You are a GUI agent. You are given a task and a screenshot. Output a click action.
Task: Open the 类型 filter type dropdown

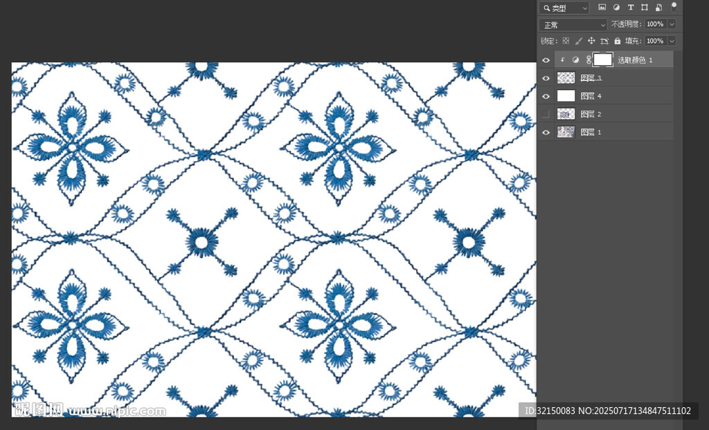click(565, 8)
